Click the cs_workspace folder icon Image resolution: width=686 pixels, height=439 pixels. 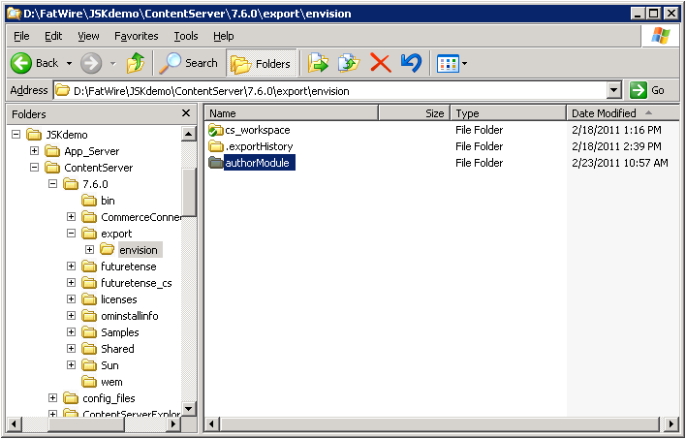pos(216,130)
